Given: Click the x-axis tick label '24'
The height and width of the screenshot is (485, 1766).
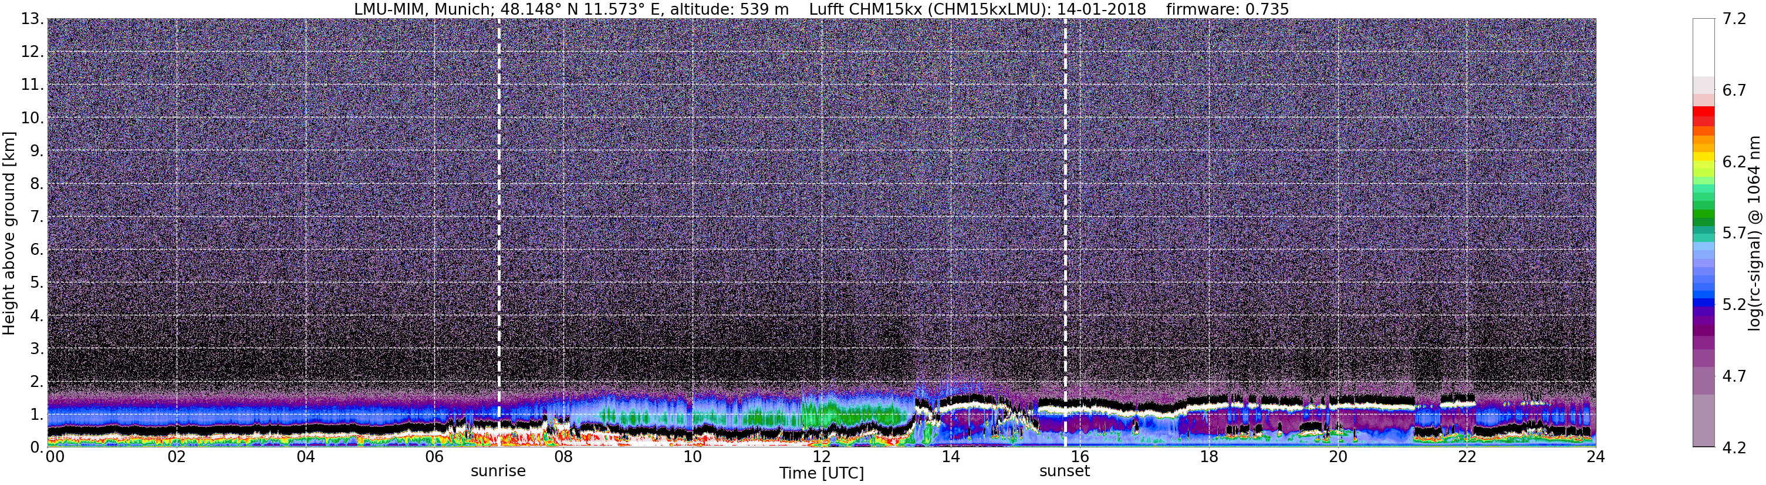Looking at the screenshot, I should (x=1595, y=456).
